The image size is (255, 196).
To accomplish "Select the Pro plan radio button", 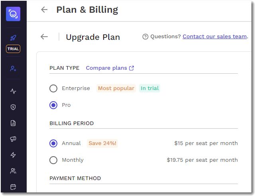I will tap(53, 105).
